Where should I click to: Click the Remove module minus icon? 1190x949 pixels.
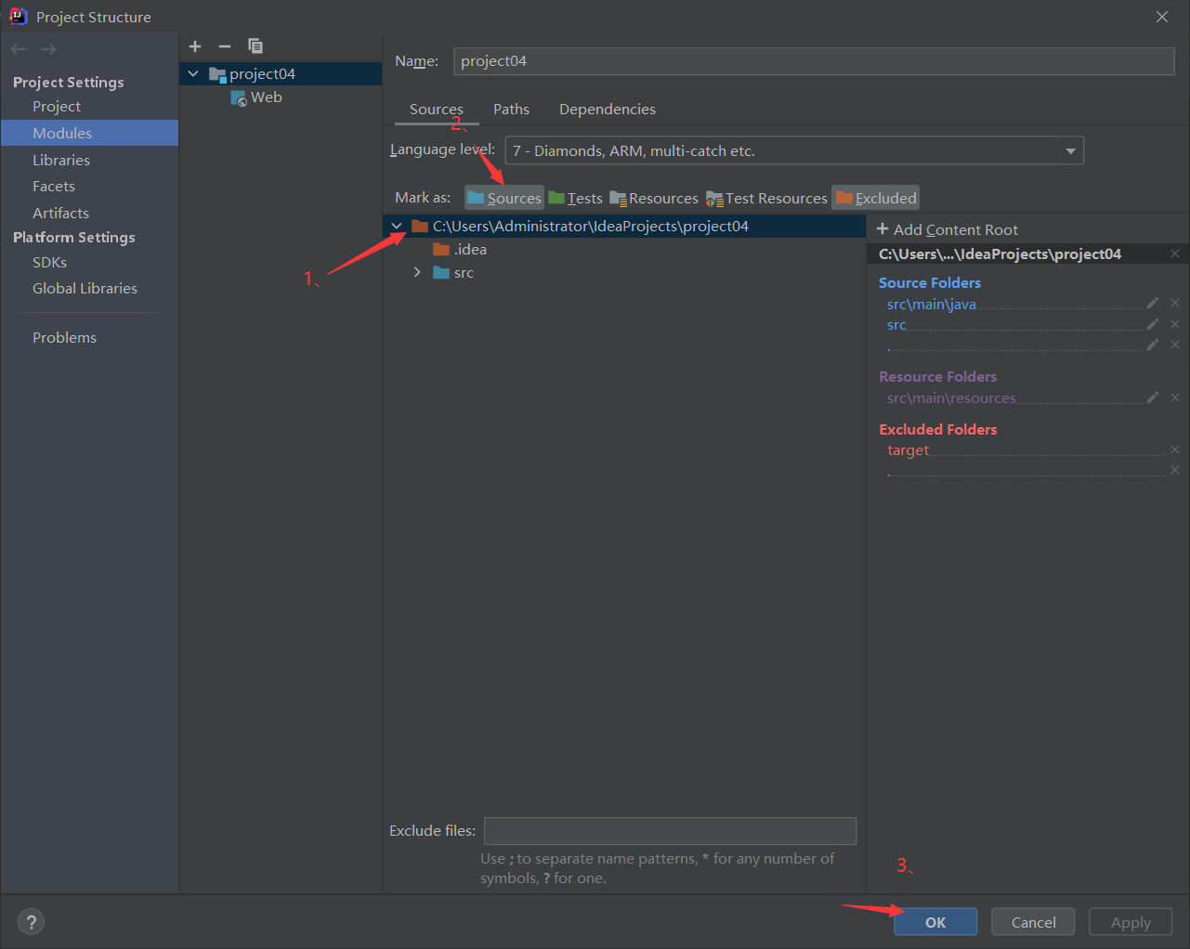click(x=225, y=46)
